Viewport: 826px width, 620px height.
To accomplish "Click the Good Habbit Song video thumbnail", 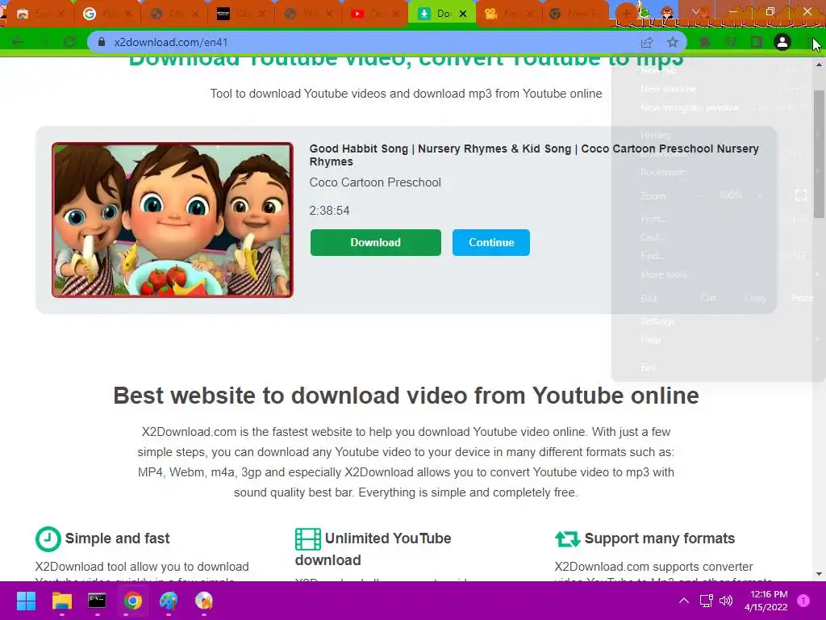I will point(173,220).
